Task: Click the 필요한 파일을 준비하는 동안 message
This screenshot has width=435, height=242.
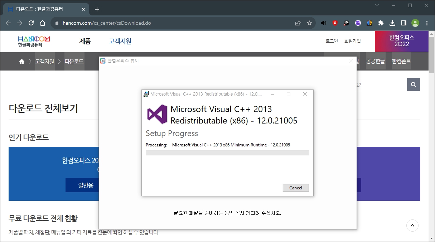Action: pyautogui.click(x=227, y=213)
